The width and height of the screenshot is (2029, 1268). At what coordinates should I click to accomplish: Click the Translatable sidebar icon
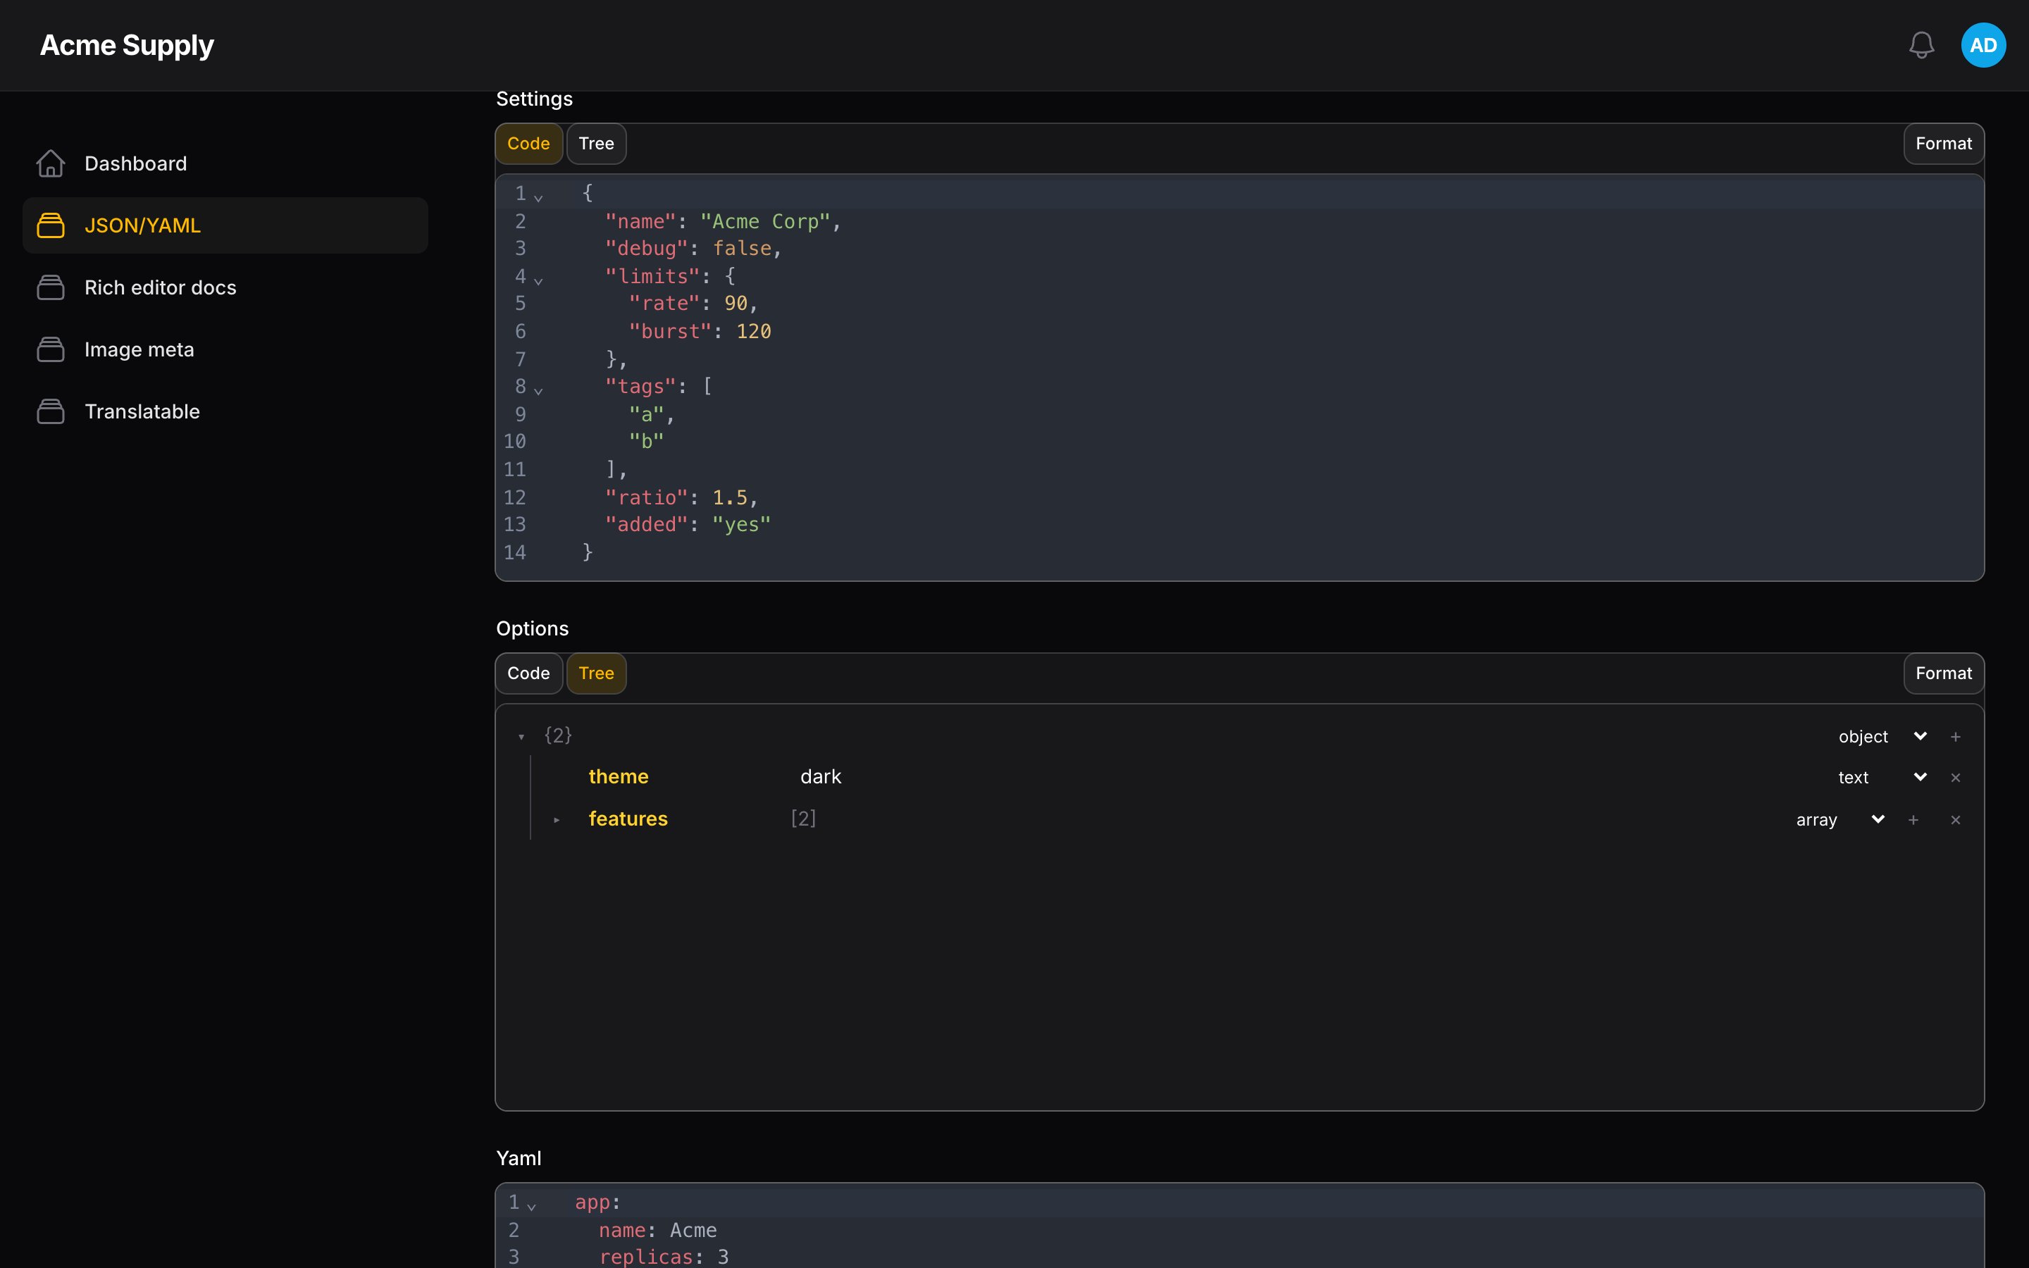click(x=50, y=412)
